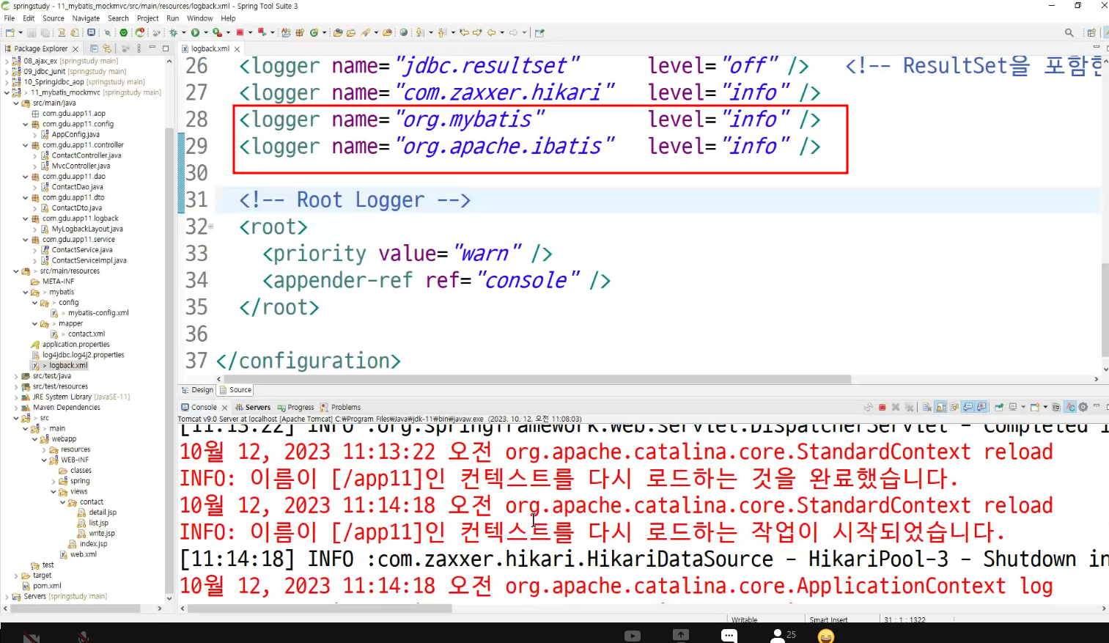
Task: Switch to the Progress tab
Action: (295, 407)
